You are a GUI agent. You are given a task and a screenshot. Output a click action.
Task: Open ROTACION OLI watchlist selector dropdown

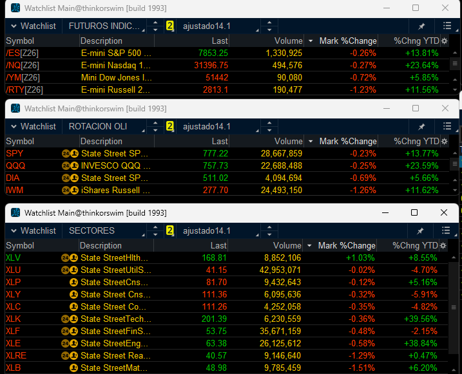pyautogui.click(x=105, y=126)
